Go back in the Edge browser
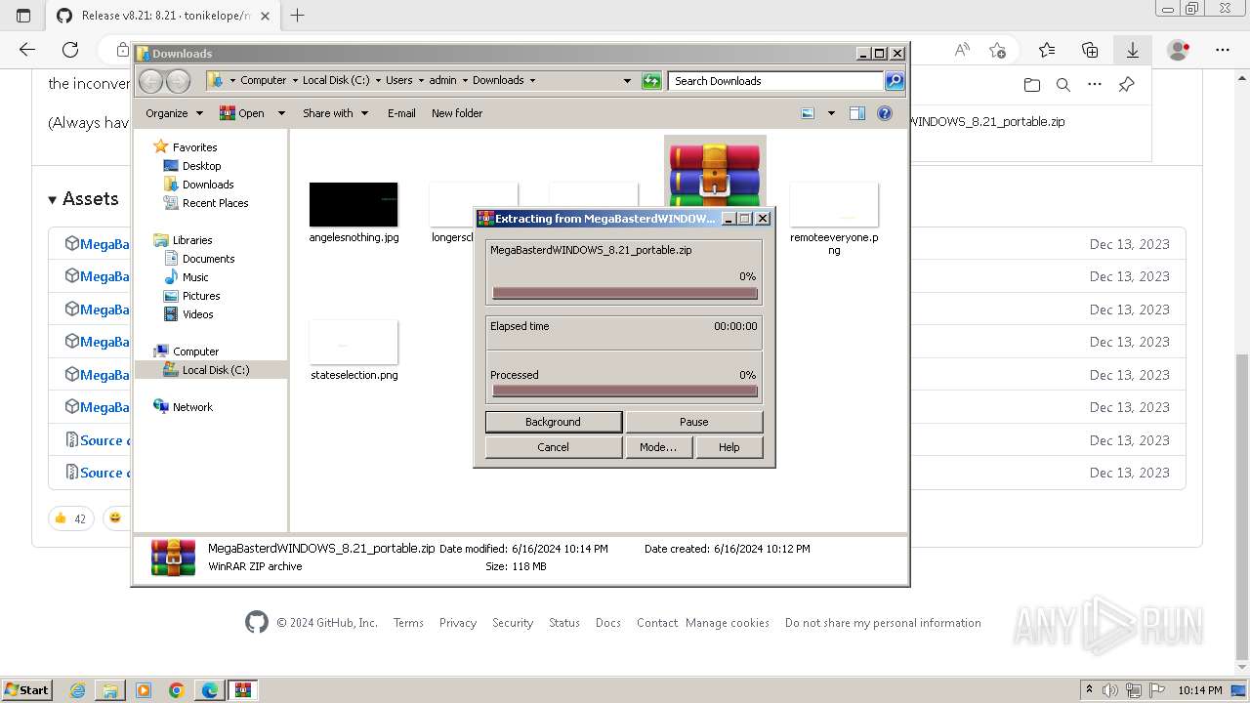 coord(27,50)
